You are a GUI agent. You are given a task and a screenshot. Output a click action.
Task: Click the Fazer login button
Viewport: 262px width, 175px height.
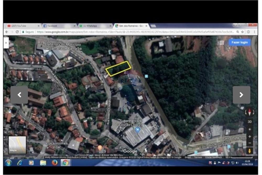[x=239, y=43]
